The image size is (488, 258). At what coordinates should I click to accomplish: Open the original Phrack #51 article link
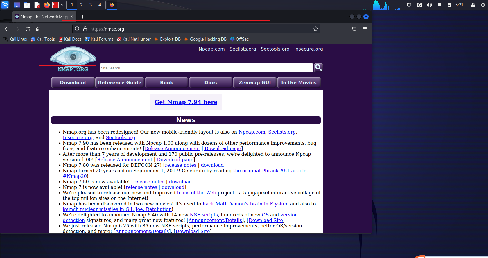[x=270, y=171]
